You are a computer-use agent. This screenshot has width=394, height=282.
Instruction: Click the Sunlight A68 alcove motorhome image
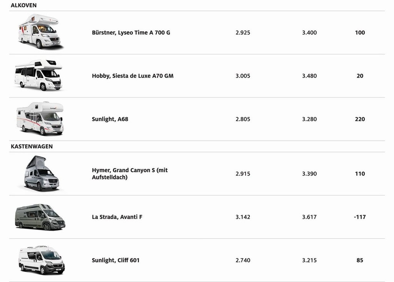[40, 118]
